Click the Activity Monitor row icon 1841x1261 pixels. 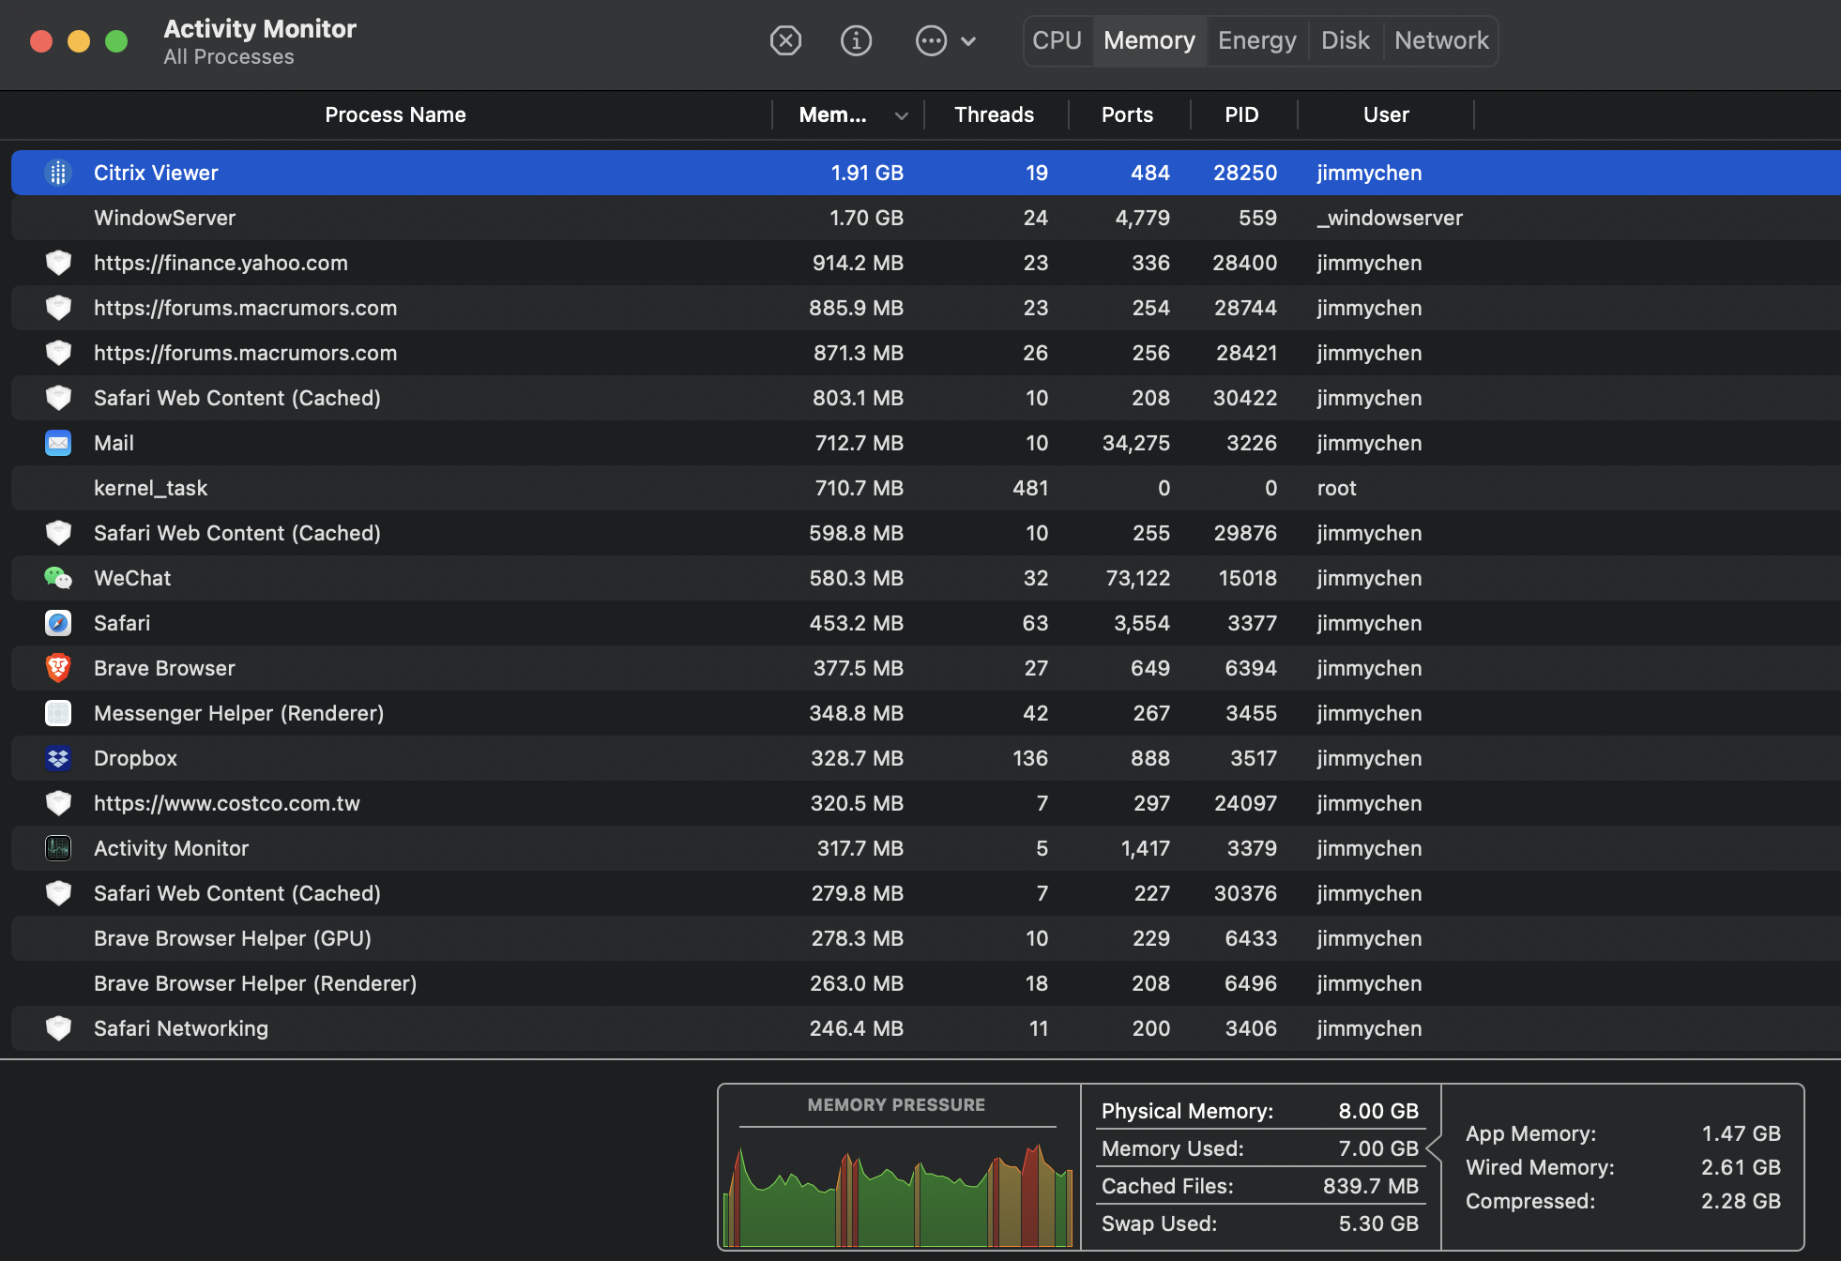(x=58, y=848)
